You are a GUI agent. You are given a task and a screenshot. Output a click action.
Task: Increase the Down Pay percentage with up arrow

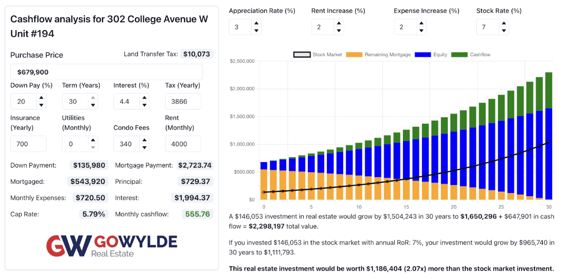click(x=41, y=97)
